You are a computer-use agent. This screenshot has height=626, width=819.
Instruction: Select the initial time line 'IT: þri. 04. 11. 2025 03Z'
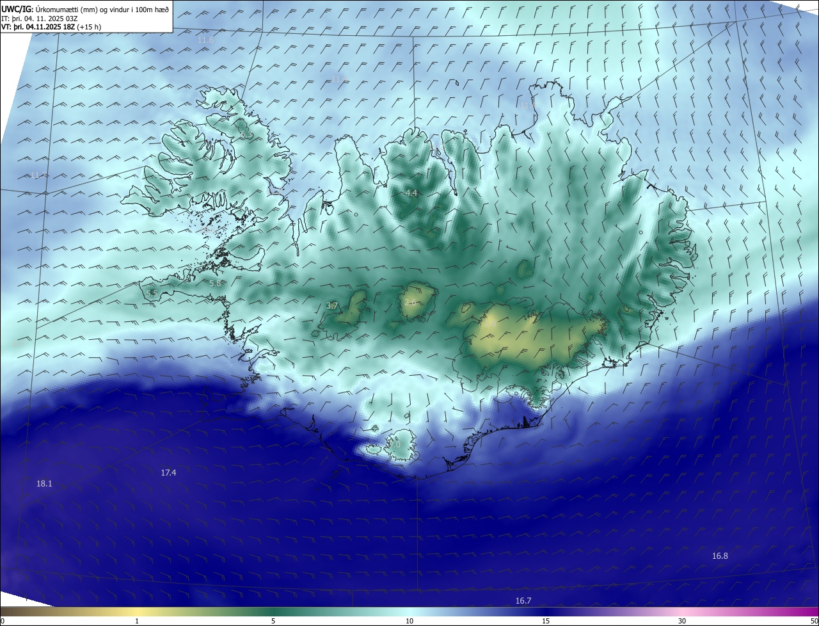click(40, 19)
